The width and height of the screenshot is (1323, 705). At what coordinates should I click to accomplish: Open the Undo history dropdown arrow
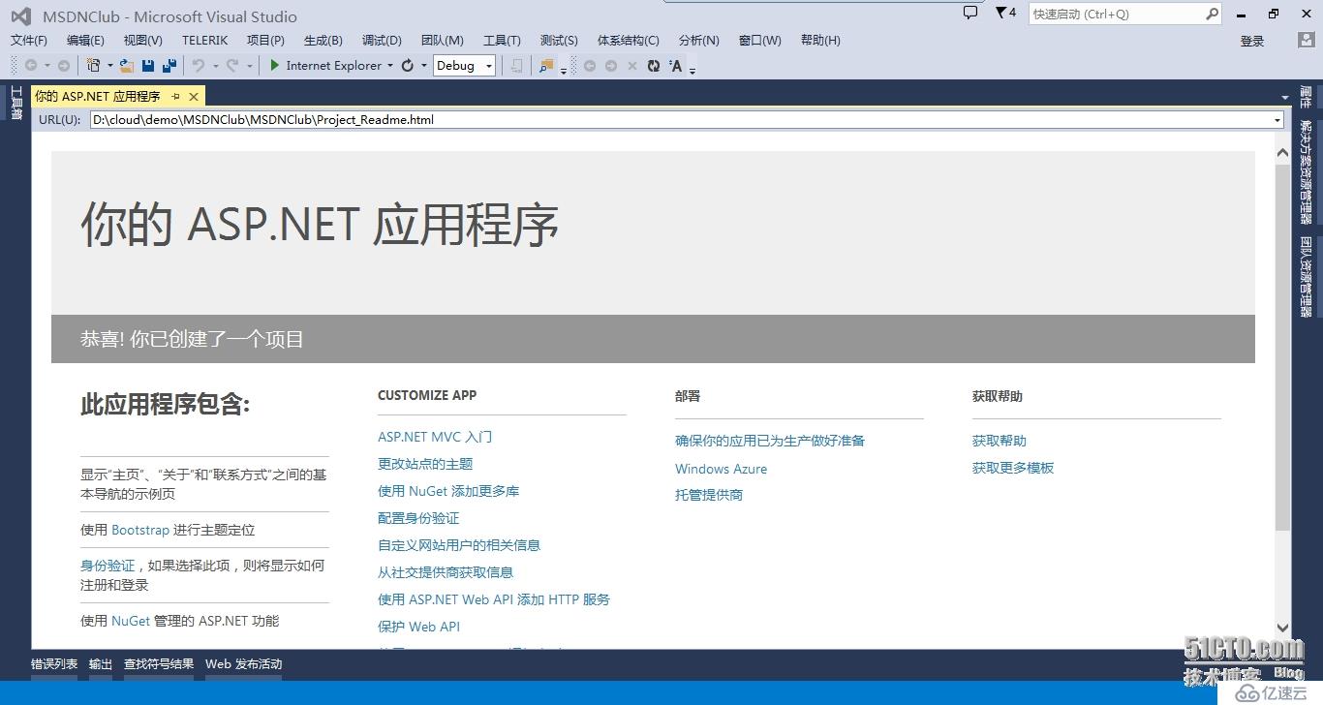pos(214,66)
